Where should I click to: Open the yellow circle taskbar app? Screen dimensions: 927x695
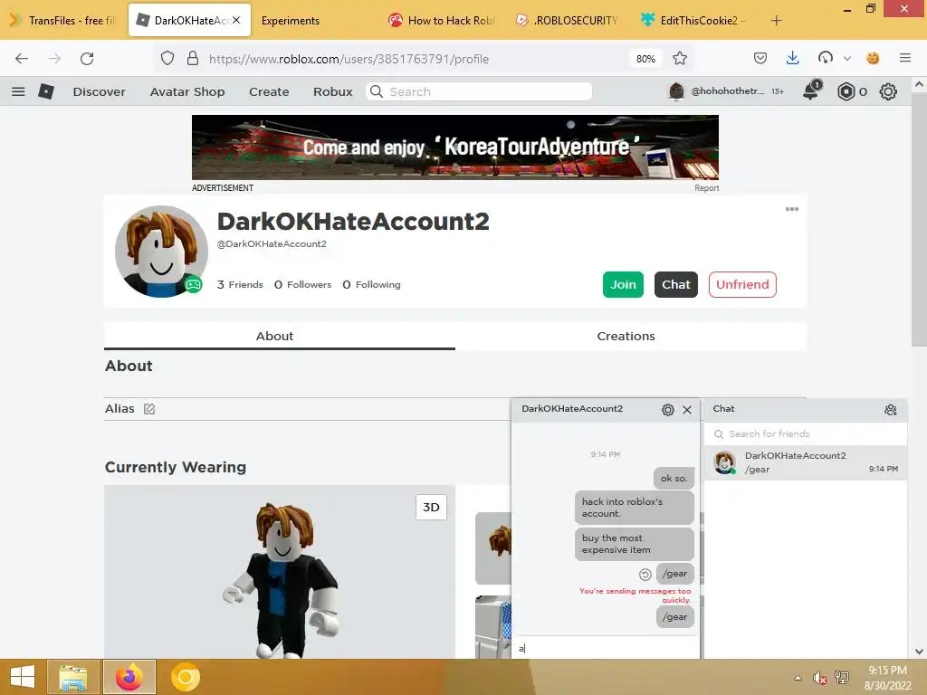point(185,677)
